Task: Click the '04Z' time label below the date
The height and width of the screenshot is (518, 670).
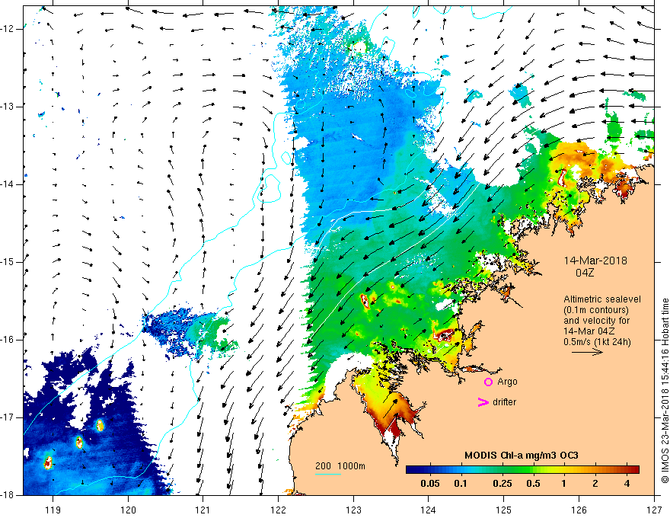Action: pyautogui.click(x=585, y=273)
